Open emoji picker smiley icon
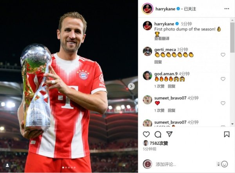This screenshot has height=173, width=235. (224, 164)
